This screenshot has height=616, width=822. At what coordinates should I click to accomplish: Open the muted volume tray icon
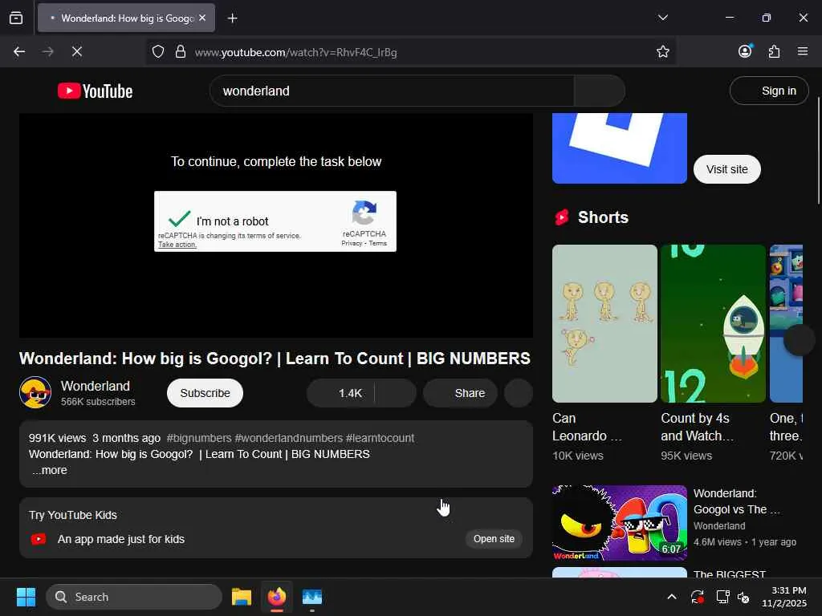[x=743, y=597]
